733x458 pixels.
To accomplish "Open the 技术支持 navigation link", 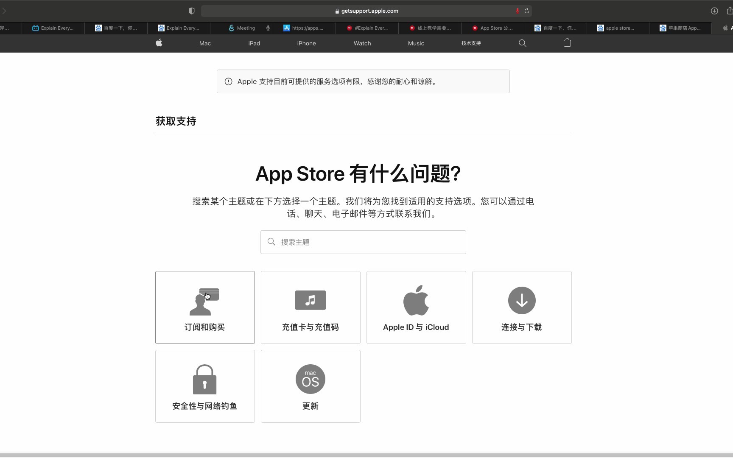I will [x=470, y=43].
